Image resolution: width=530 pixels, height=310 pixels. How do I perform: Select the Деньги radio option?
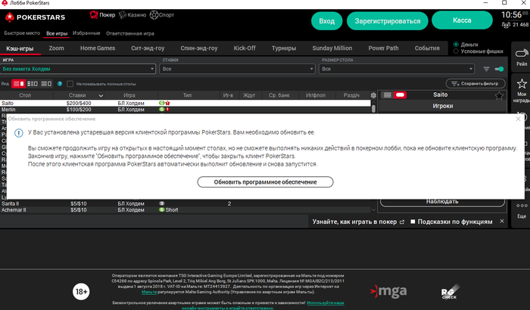coord(456,45)
